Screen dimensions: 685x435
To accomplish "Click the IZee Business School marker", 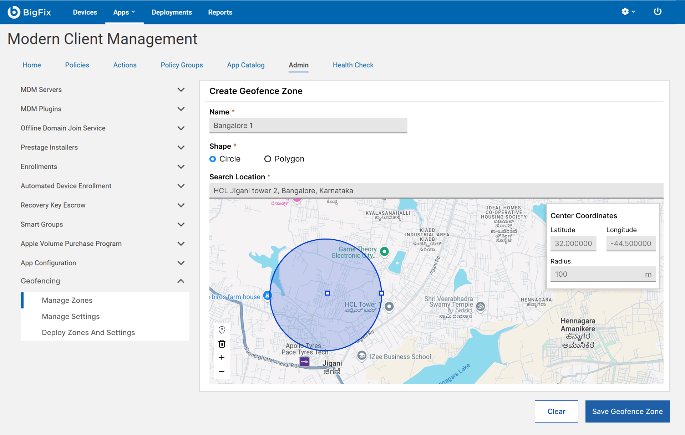I will click(x=362, y=355).
